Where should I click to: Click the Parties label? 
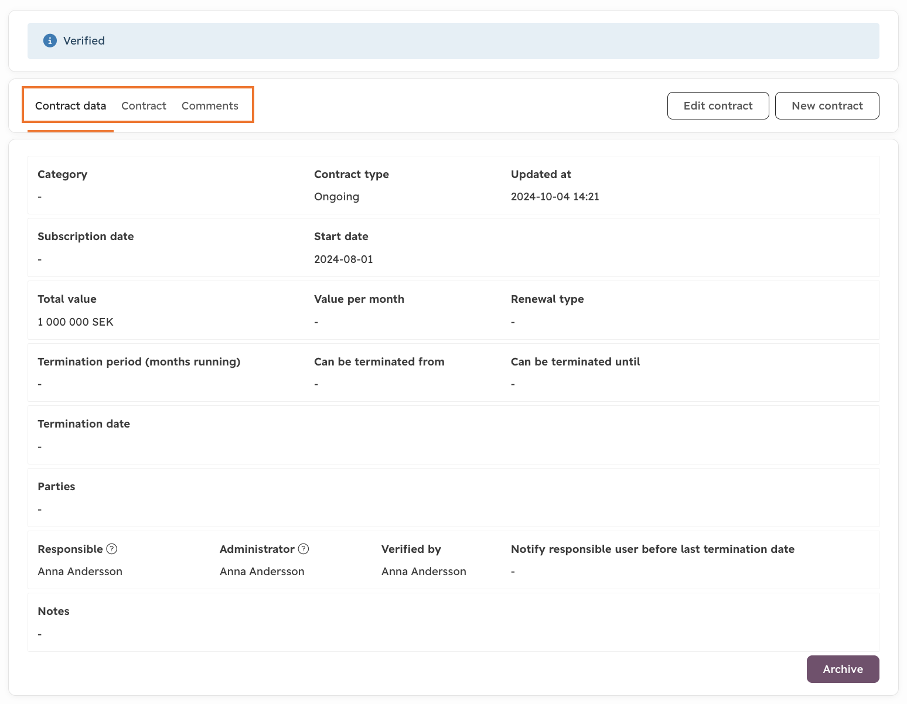click(56, 487)
